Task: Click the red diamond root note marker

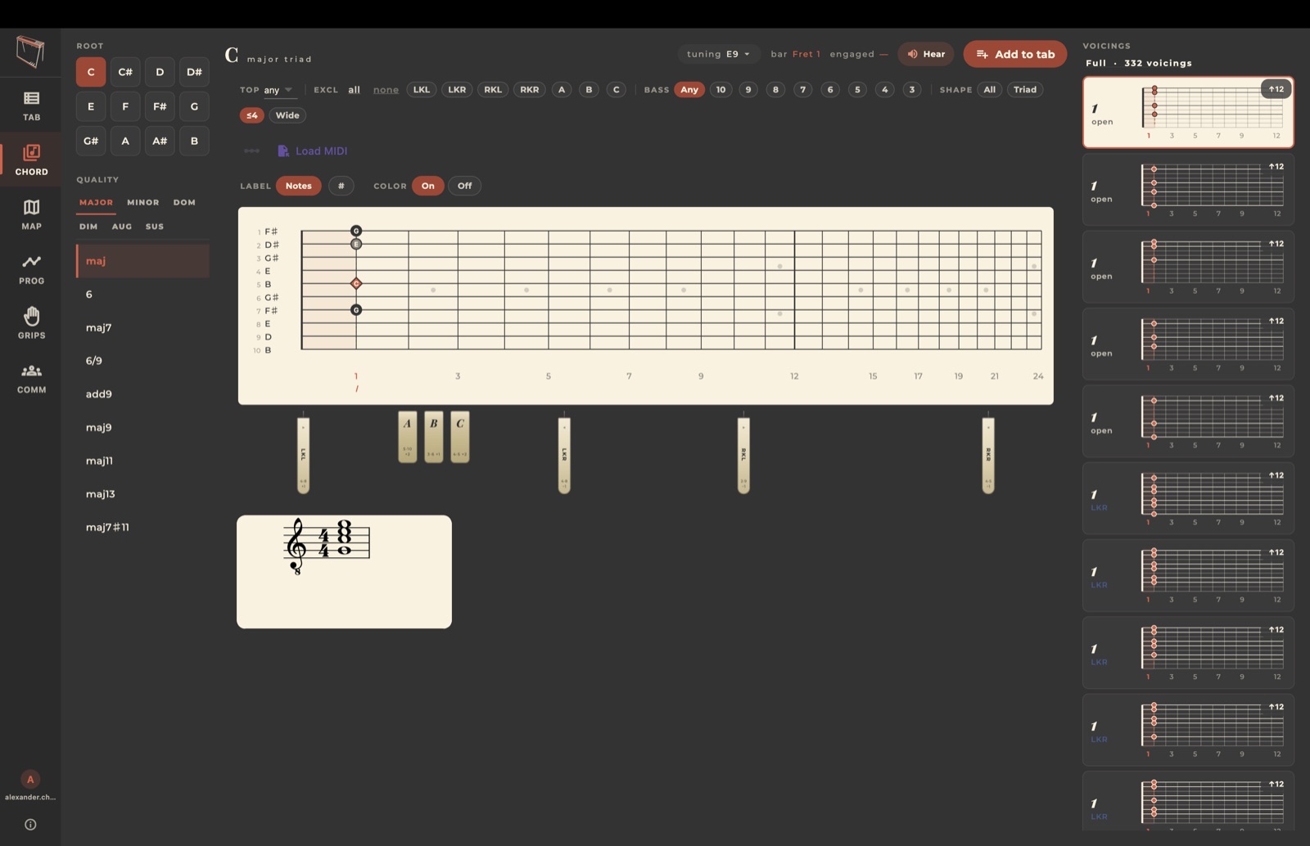Action: (356, 283)
